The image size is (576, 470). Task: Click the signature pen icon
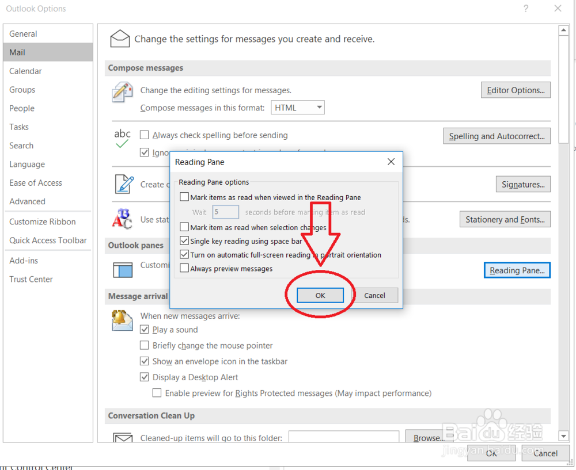[124, 184]
